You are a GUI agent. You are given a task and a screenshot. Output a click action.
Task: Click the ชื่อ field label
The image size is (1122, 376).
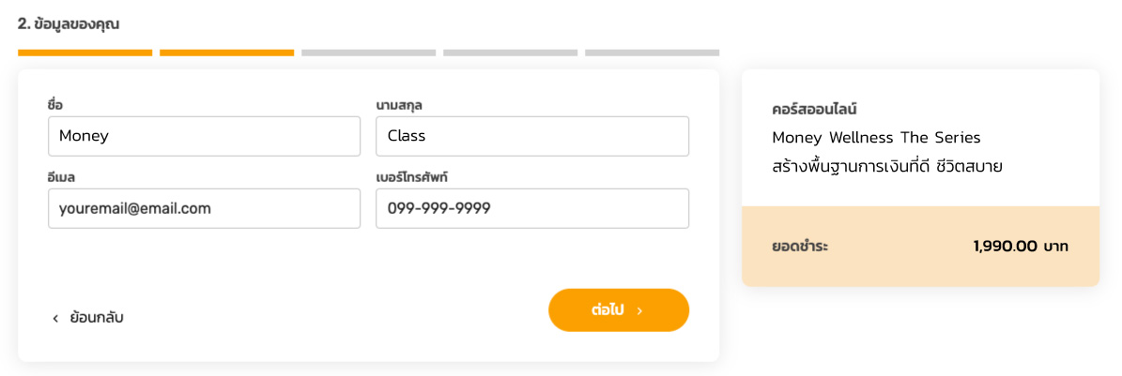tap(54, 104)
